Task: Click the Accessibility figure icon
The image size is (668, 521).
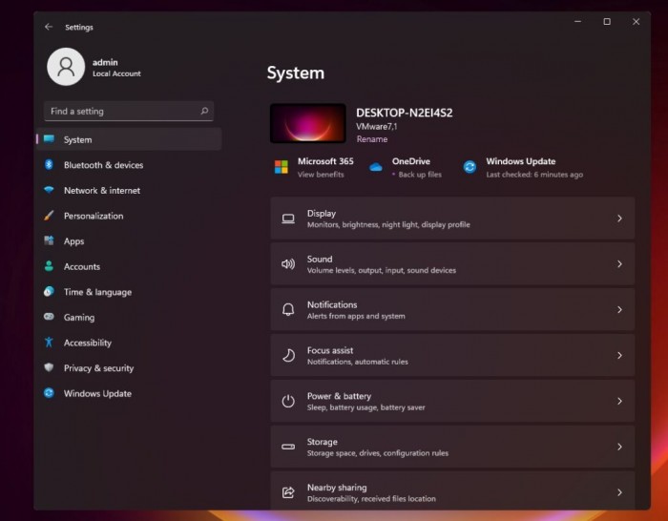Action: [x=49, y=343]
